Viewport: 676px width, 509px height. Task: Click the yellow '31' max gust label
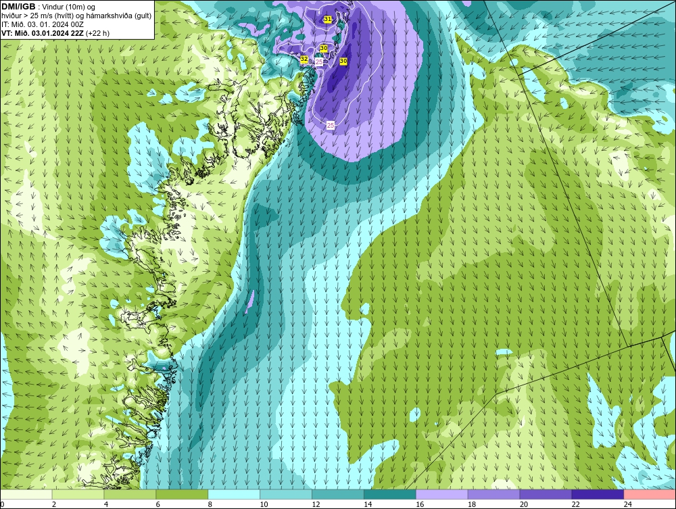point(327,20)
